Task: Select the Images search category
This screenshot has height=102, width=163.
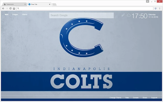Action: click(15, 15)
